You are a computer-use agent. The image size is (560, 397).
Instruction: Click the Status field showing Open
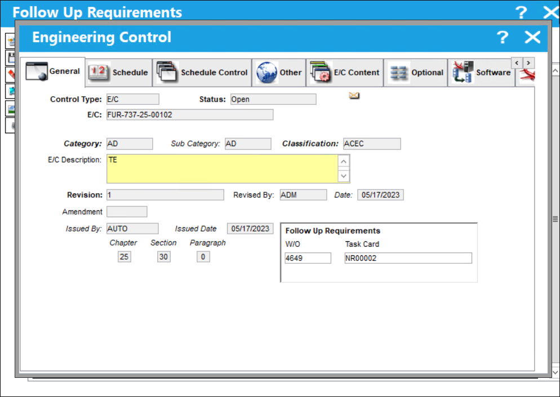point(273,99)
